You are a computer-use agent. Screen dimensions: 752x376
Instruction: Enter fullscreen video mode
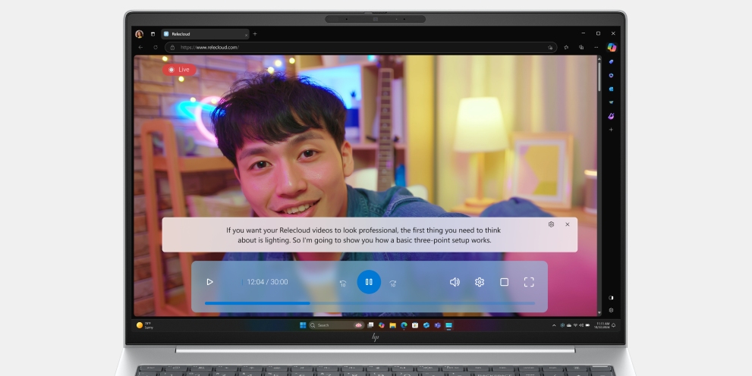tap(529, 282)
